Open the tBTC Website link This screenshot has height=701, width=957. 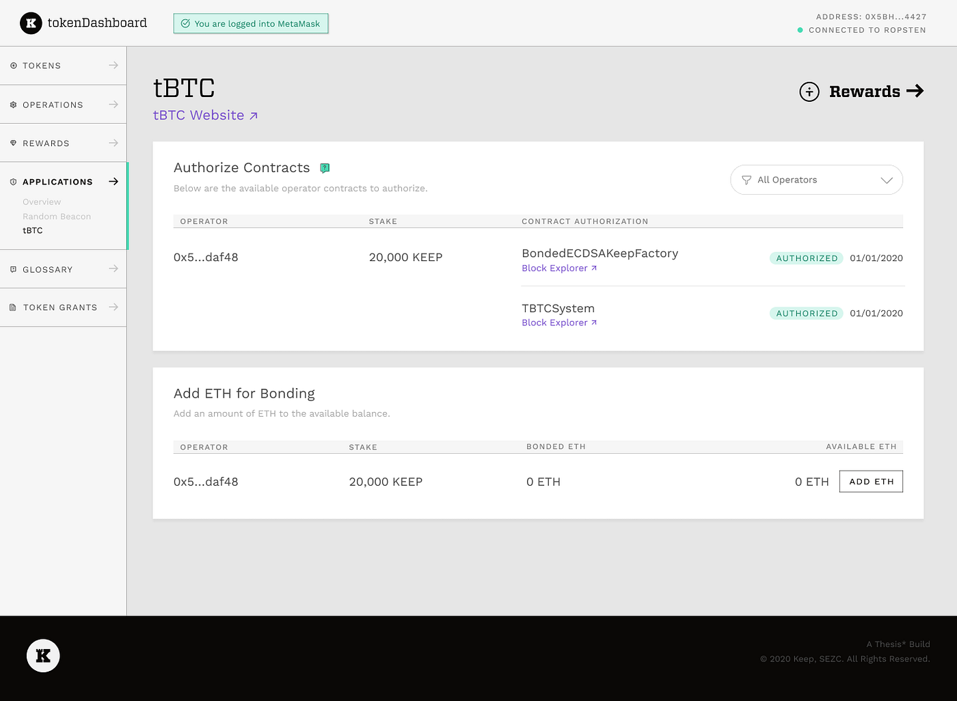(x=205, y=115)
